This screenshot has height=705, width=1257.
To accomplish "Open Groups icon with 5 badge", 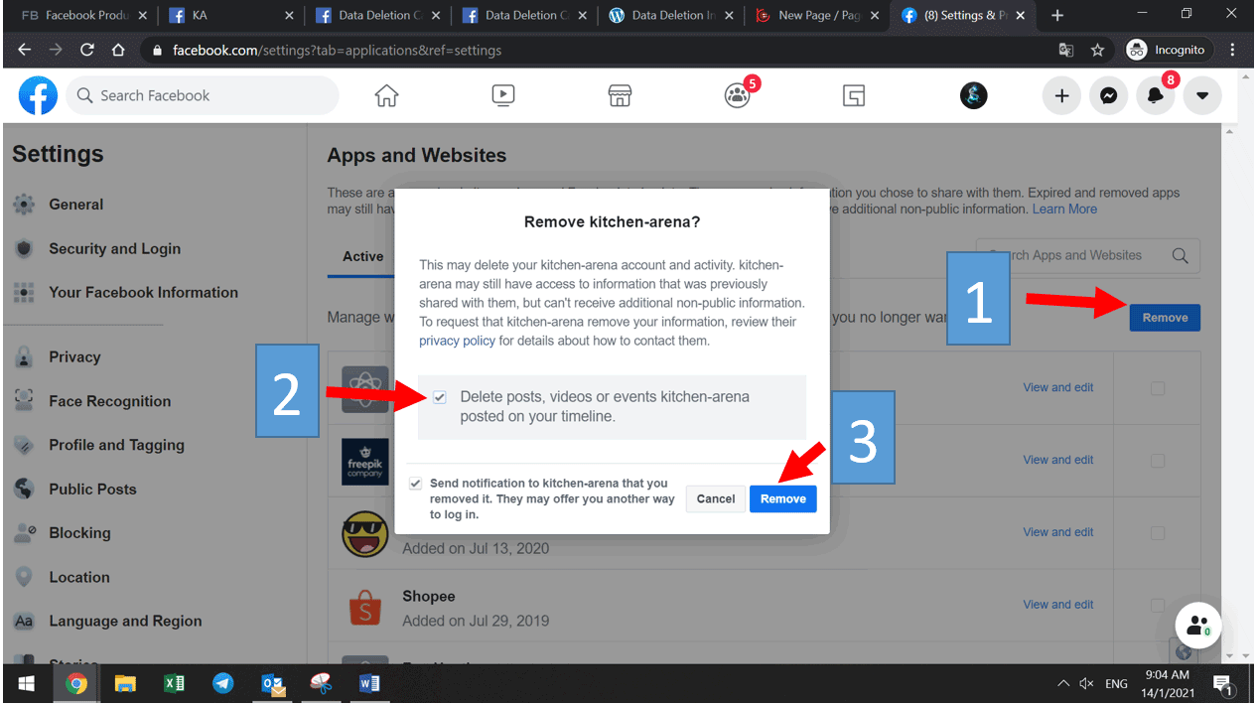I will (x=737, y=96).
